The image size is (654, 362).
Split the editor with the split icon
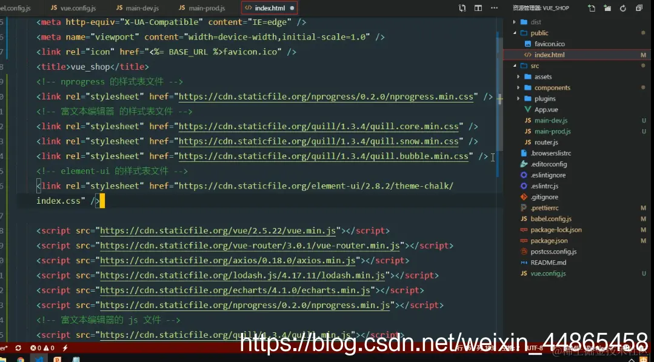point(478,8)
